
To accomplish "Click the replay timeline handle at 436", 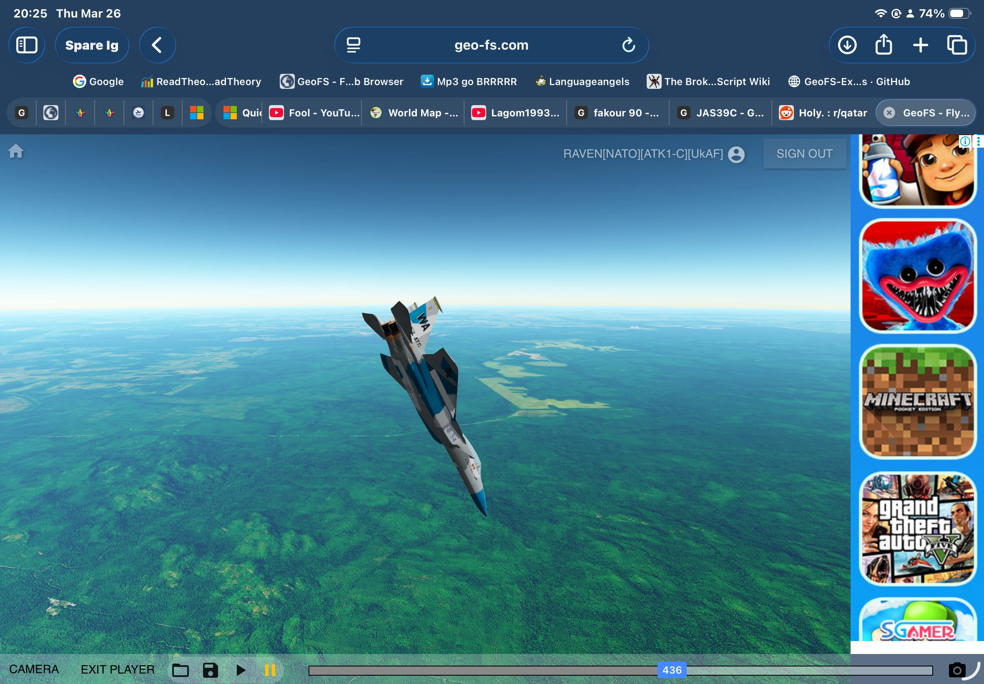I will click(672, 670).
